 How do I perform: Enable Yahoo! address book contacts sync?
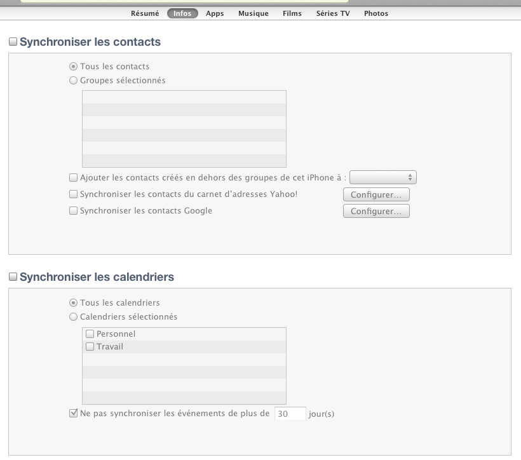pyautogui.click(x=73, y=194)
